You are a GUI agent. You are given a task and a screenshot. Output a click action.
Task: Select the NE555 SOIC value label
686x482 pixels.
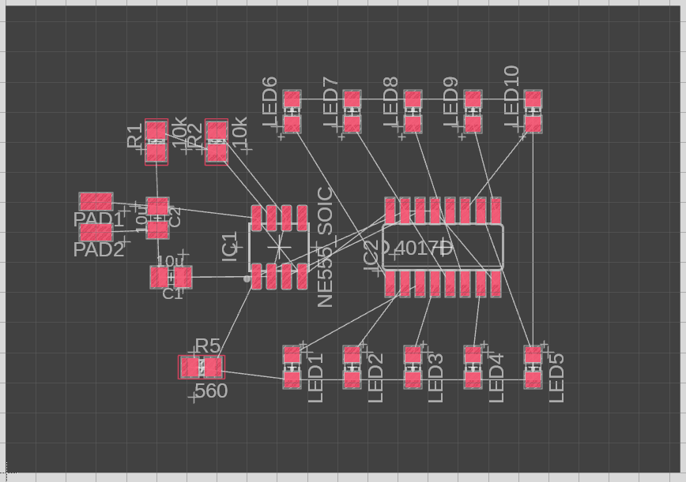tap(325, 247)
